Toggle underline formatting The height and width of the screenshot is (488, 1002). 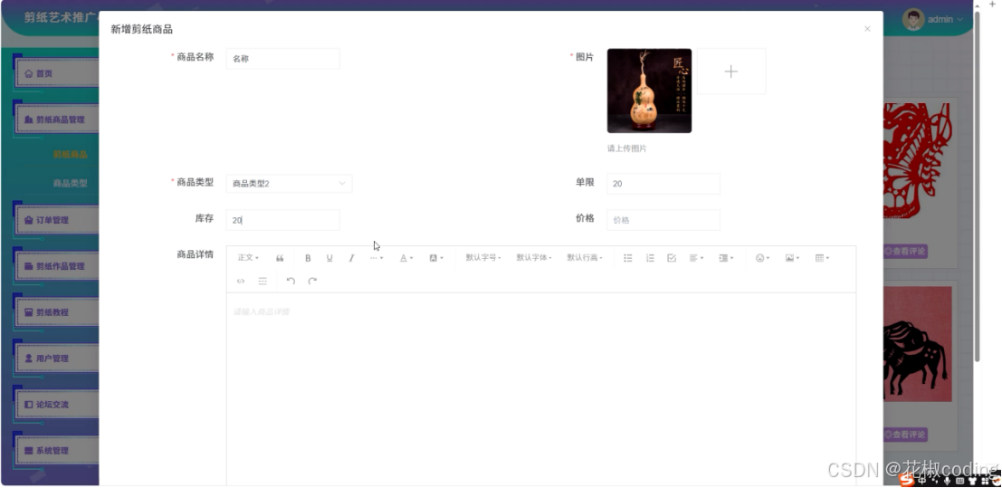[x=329, y=258]
